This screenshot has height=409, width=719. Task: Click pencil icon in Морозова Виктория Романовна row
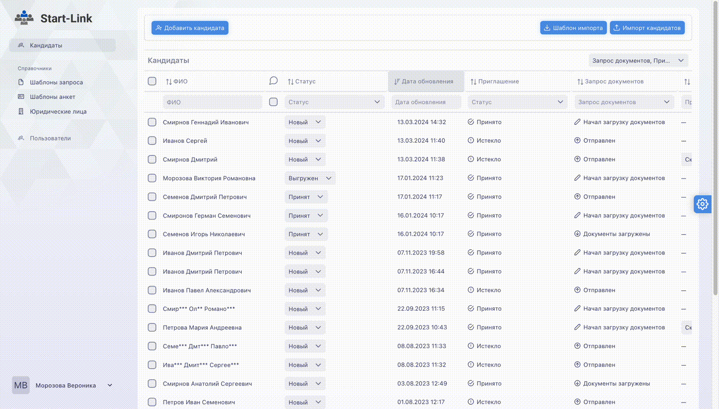577,178
